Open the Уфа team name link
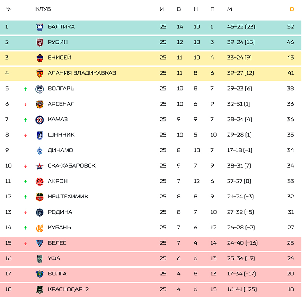Screen dimensions: 302x300 tap(54, 258)
